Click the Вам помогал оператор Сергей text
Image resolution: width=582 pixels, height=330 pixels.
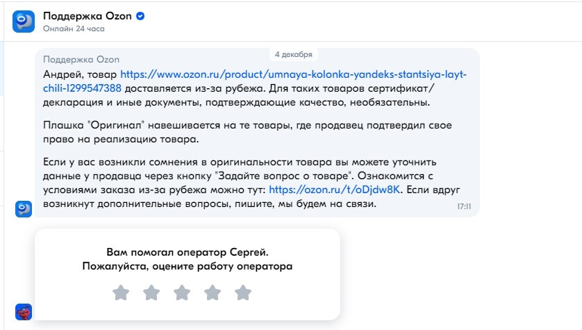(x=187, y=251)
